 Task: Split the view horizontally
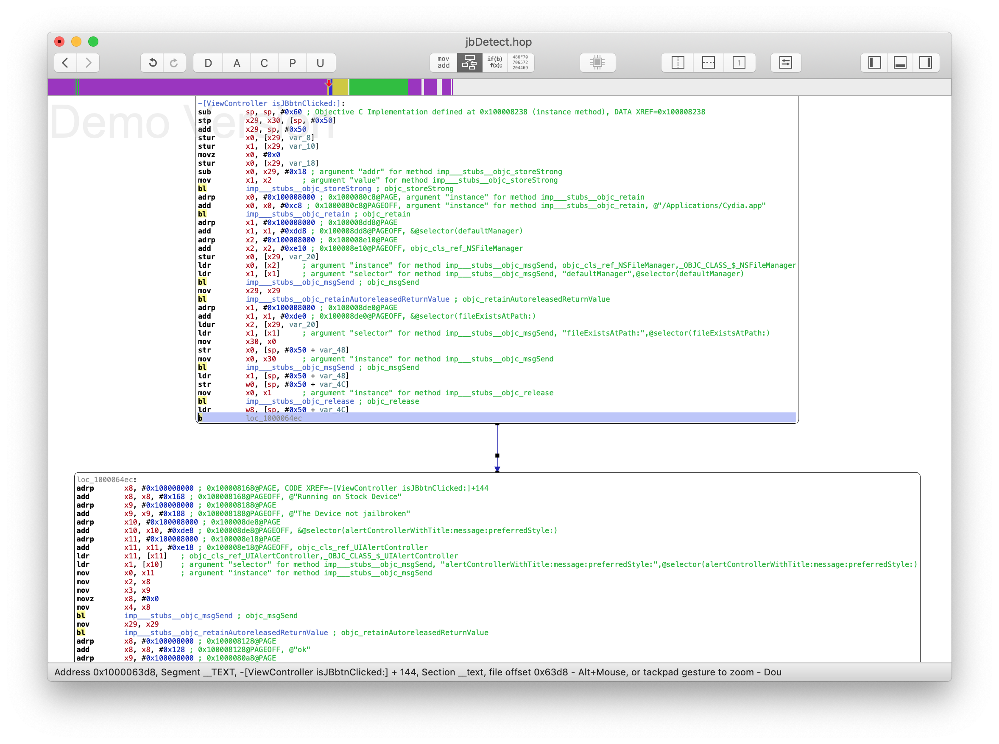point(709,63)
